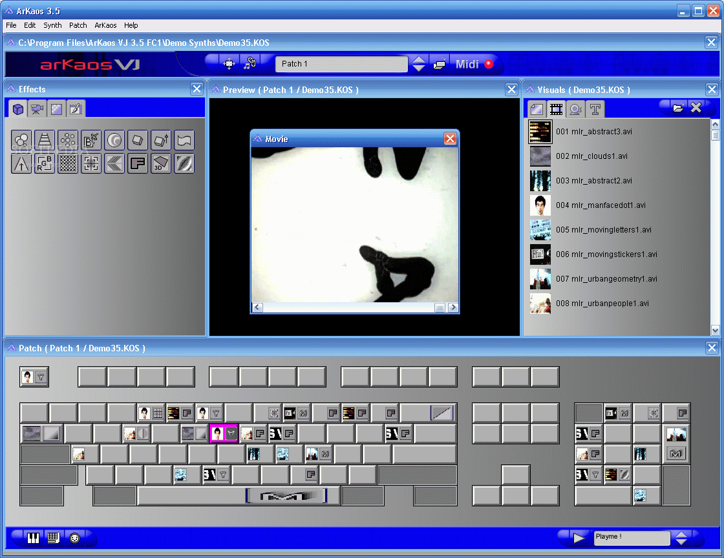Switch Visuals to the images tab

pos(537,109)
